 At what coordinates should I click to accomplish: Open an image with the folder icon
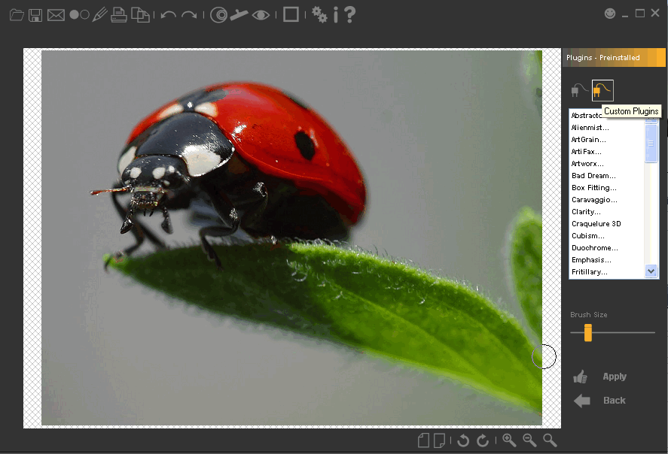point(17,15)
